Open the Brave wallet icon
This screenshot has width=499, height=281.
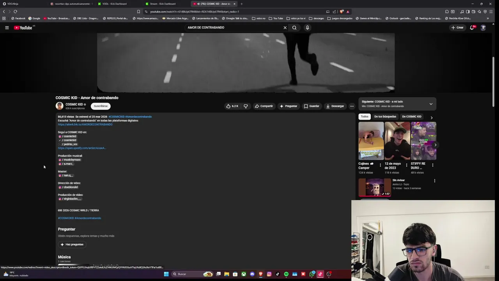tap(474, 12)
